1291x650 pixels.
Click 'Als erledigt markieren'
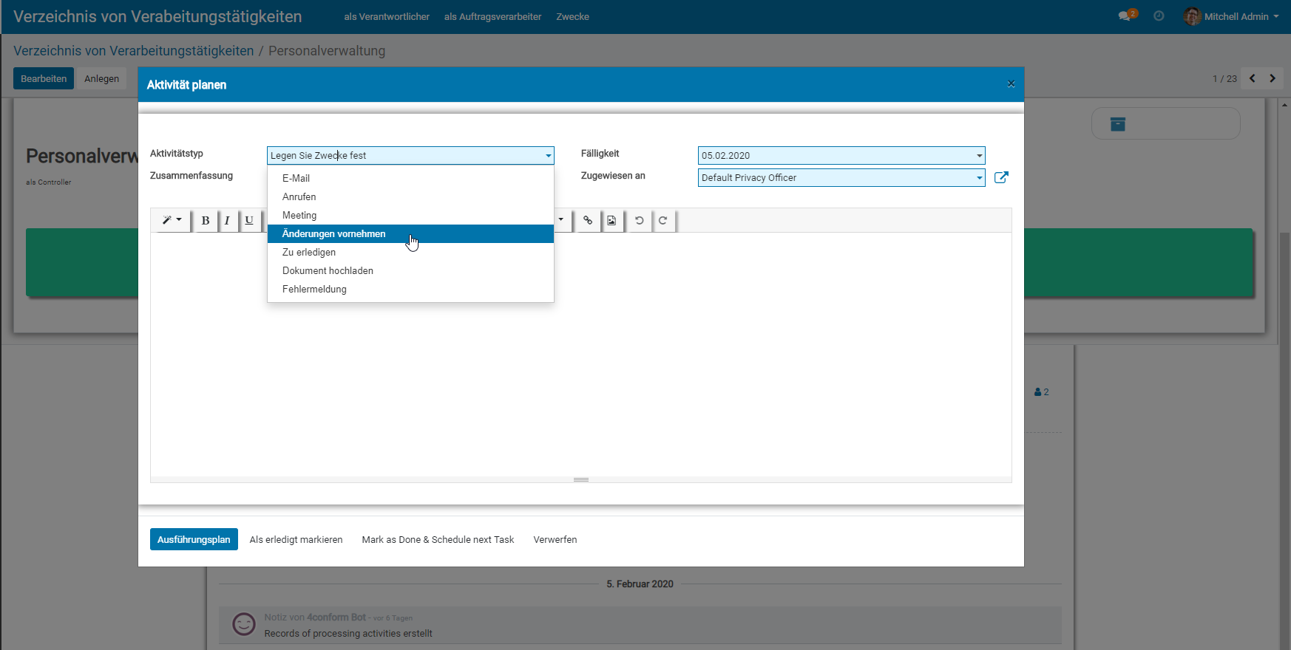[296, 539]
